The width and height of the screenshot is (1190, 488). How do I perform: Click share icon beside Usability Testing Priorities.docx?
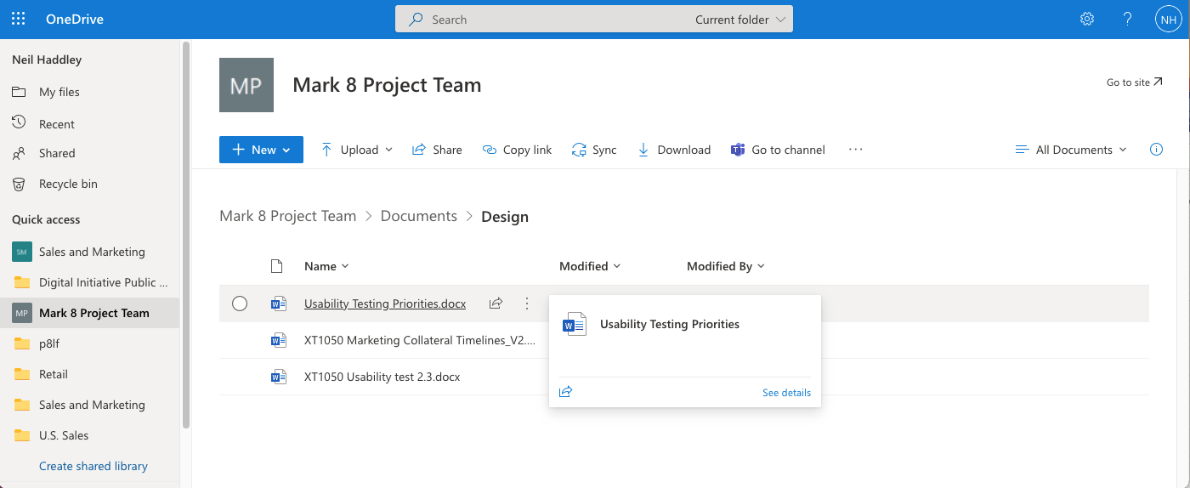point(496,304)
